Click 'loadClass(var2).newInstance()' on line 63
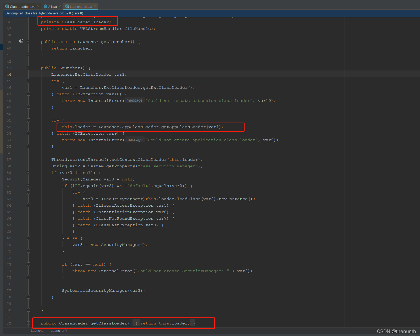This screenshot has height=336, width=420. coord(215,199)
